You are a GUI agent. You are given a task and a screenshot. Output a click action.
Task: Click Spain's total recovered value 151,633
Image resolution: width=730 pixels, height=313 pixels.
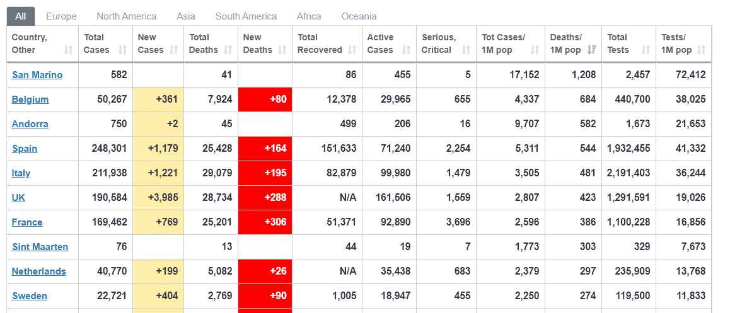(339, 149)
